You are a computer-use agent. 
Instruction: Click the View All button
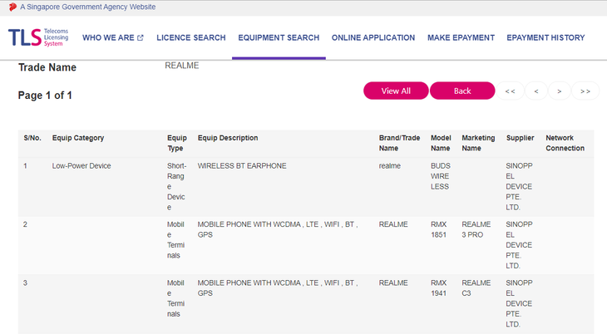click(396, 91)
